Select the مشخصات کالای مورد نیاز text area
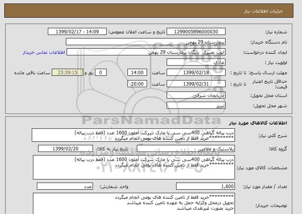302x214 pixels. click(x=134, y=167)
